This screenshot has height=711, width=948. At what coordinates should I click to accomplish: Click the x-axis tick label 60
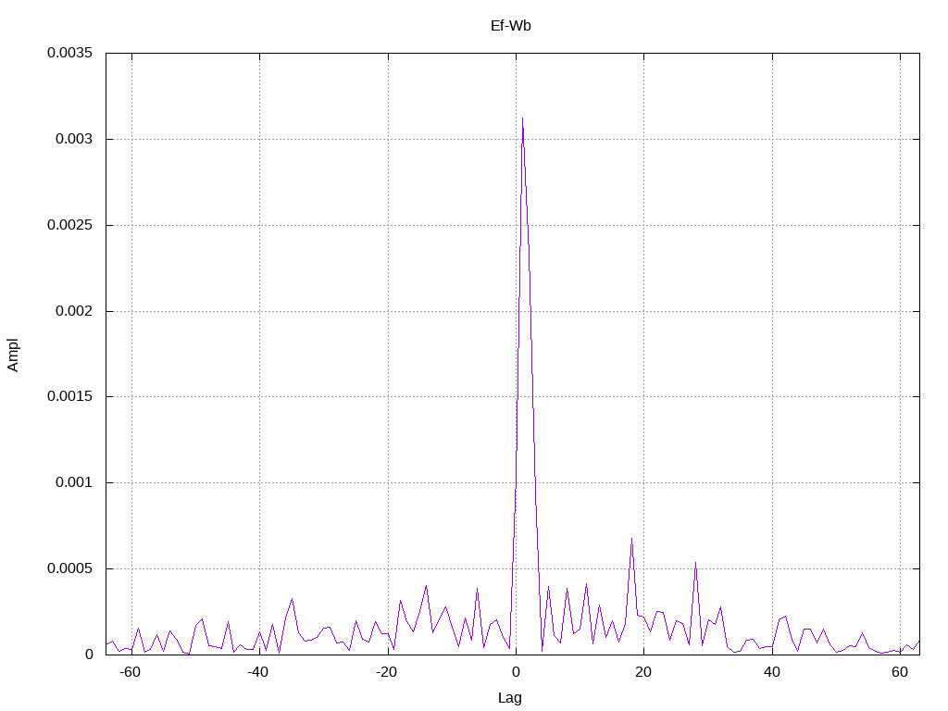coord(900,672)
